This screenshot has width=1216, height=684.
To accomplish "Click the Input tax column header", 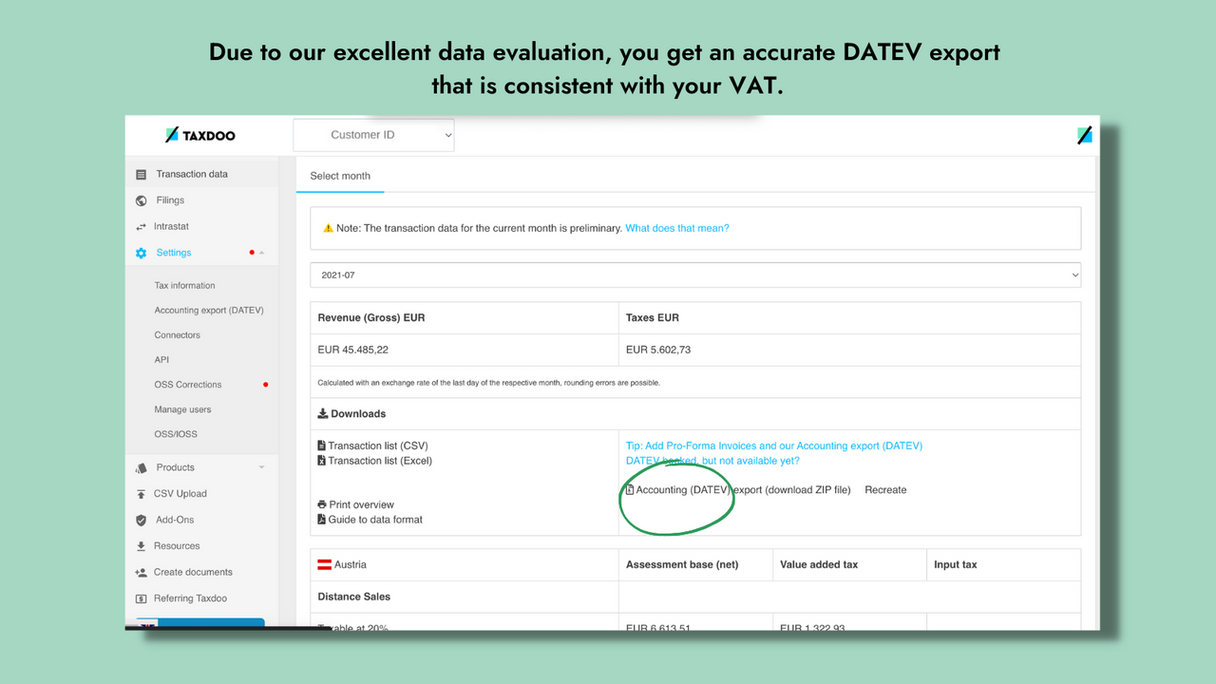I will point(956,564).
